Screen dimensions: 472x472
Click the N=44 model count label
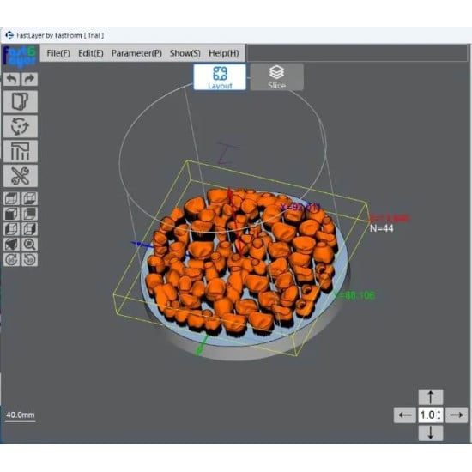pyautogui.click(x=382, y=228)
